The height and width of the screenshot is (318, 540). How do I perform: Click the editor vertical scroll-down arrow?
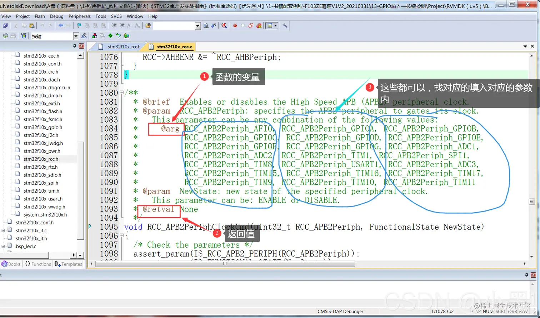click(x=532, y=256)
